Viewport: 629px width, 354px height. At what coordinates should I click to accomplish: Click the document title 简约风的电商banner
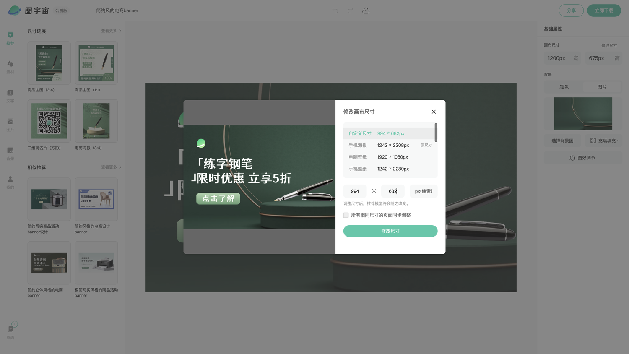(117, 10)
